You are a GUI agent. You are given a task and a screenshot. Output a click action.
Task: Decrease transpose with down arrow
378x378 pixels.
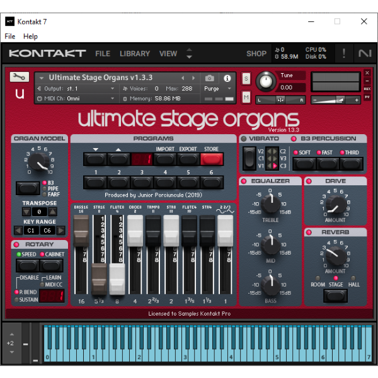click(x=26, y=212)
